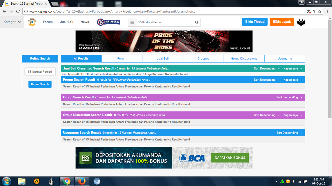The width and height of the screenshot is (332, 186).
Task: Open the volume speaker tray icon
Action: 294,181
